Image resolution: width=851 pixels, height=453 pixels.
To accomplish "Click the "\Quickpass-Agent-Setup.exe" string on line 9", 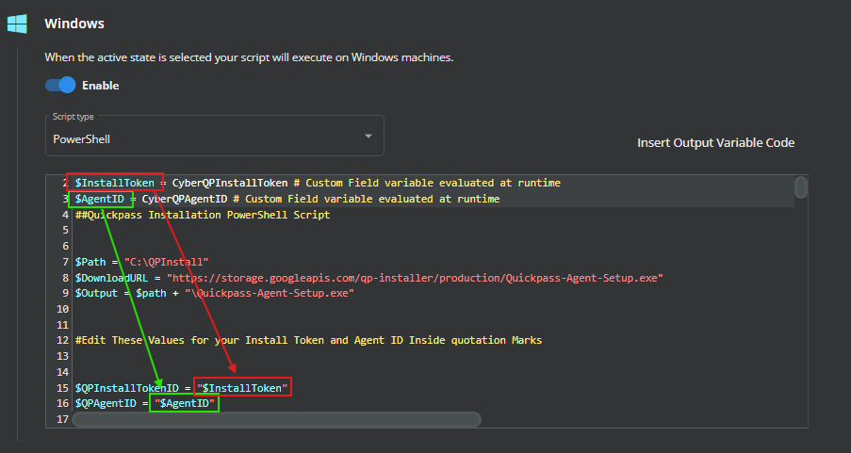I will [x=270, y=294].
